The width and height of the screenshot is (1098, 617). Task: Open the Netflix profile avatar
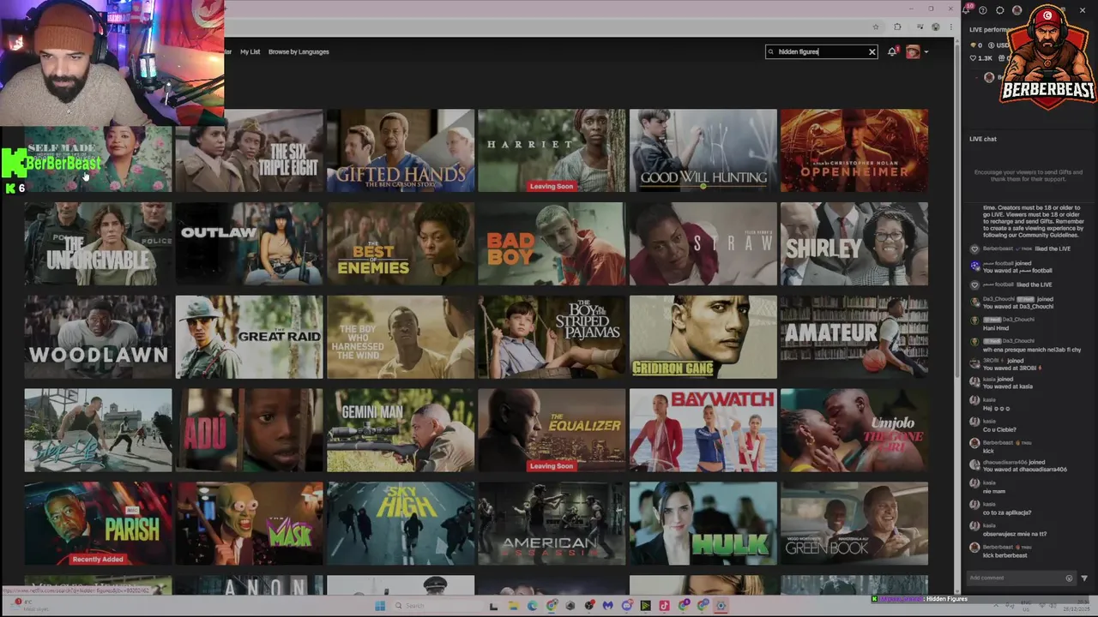point(913,51)
